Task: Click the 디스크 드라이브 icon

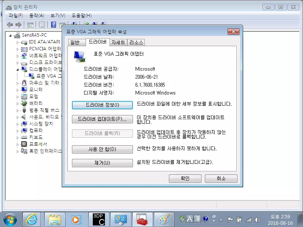Action: pyautogui.click(x=24, y=63)
